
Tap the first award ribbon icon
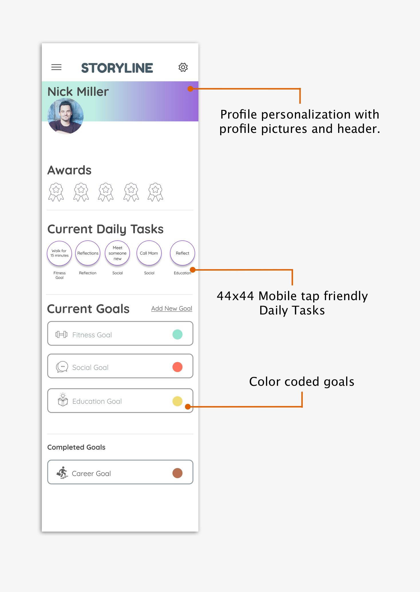56,192
